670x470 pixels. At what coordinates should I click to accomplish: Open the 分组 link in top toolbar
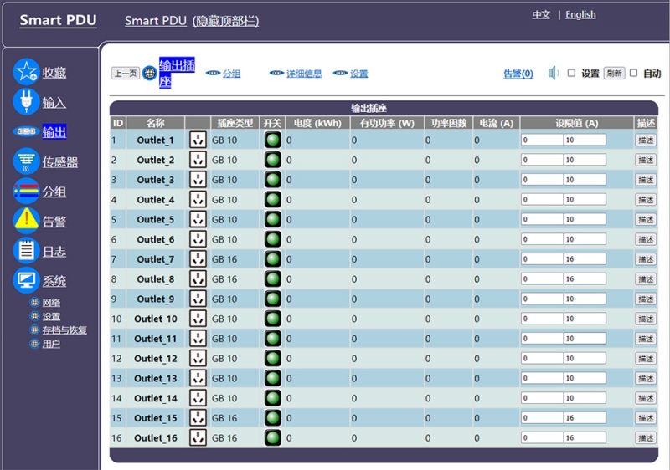click(232, 74)
